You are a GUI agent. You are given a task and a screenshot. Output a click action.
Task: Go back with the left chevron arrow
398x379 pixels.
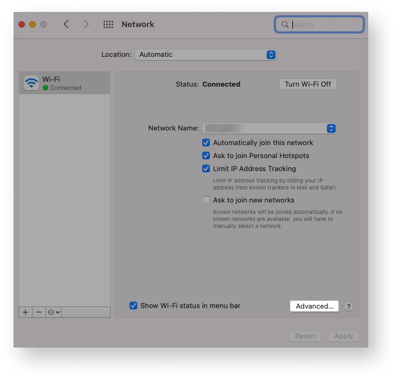(x=66, y=24)
